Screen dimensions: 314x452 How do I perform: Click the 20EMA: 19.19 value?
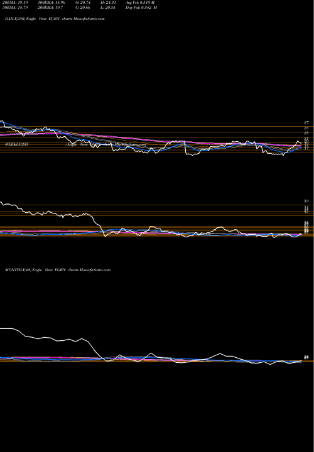(x=15, y=3)
